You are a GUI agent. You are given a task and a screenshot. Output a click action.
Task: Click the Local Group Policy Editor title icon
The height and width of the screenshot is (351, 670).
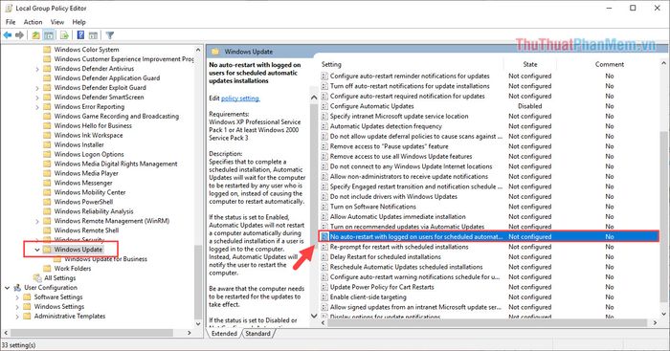(x=9, y=8)
